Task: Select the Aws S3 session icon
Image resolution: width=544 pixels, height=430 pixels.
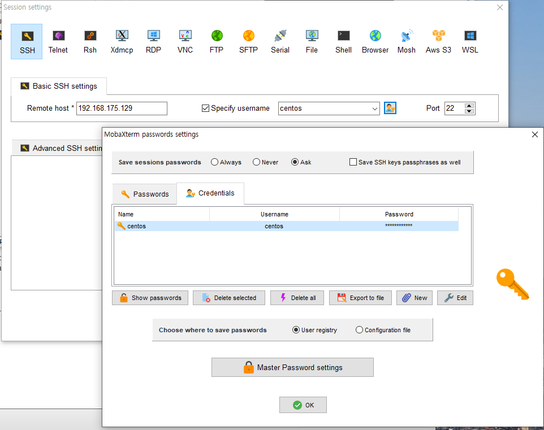Action: [438, 42]
